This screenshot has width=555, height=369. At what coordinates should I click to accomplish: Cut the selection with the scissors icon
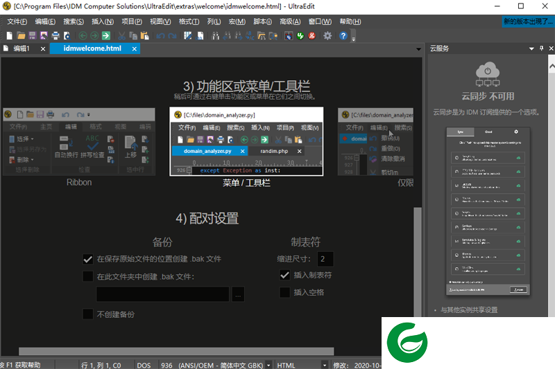tap(122, 36)
